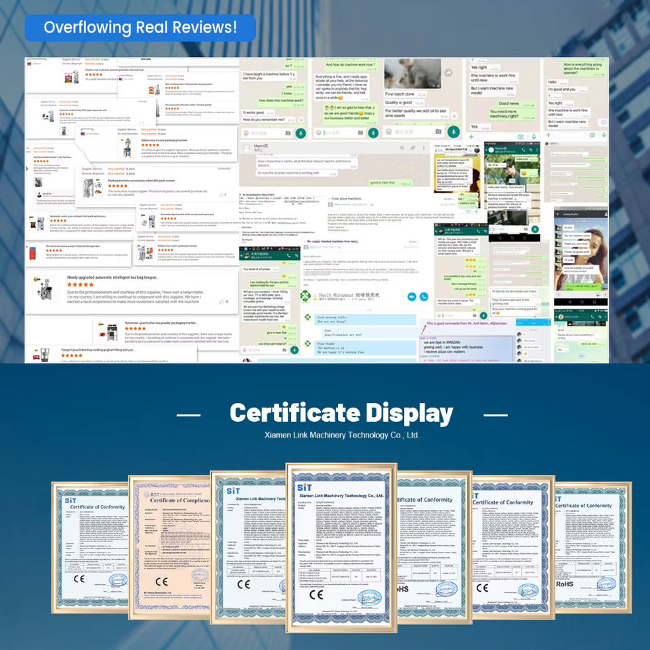Image resolution: width=650 pixels, height=650 pixels.
Task: Click 'good comments from Mr. Aref fakhri' note
Action: 467,324
